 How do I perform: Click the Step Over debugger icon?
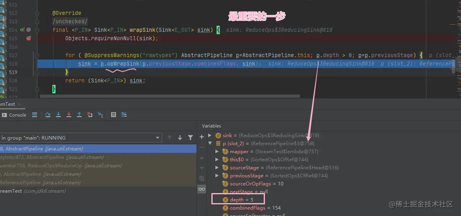pos(48,115)
